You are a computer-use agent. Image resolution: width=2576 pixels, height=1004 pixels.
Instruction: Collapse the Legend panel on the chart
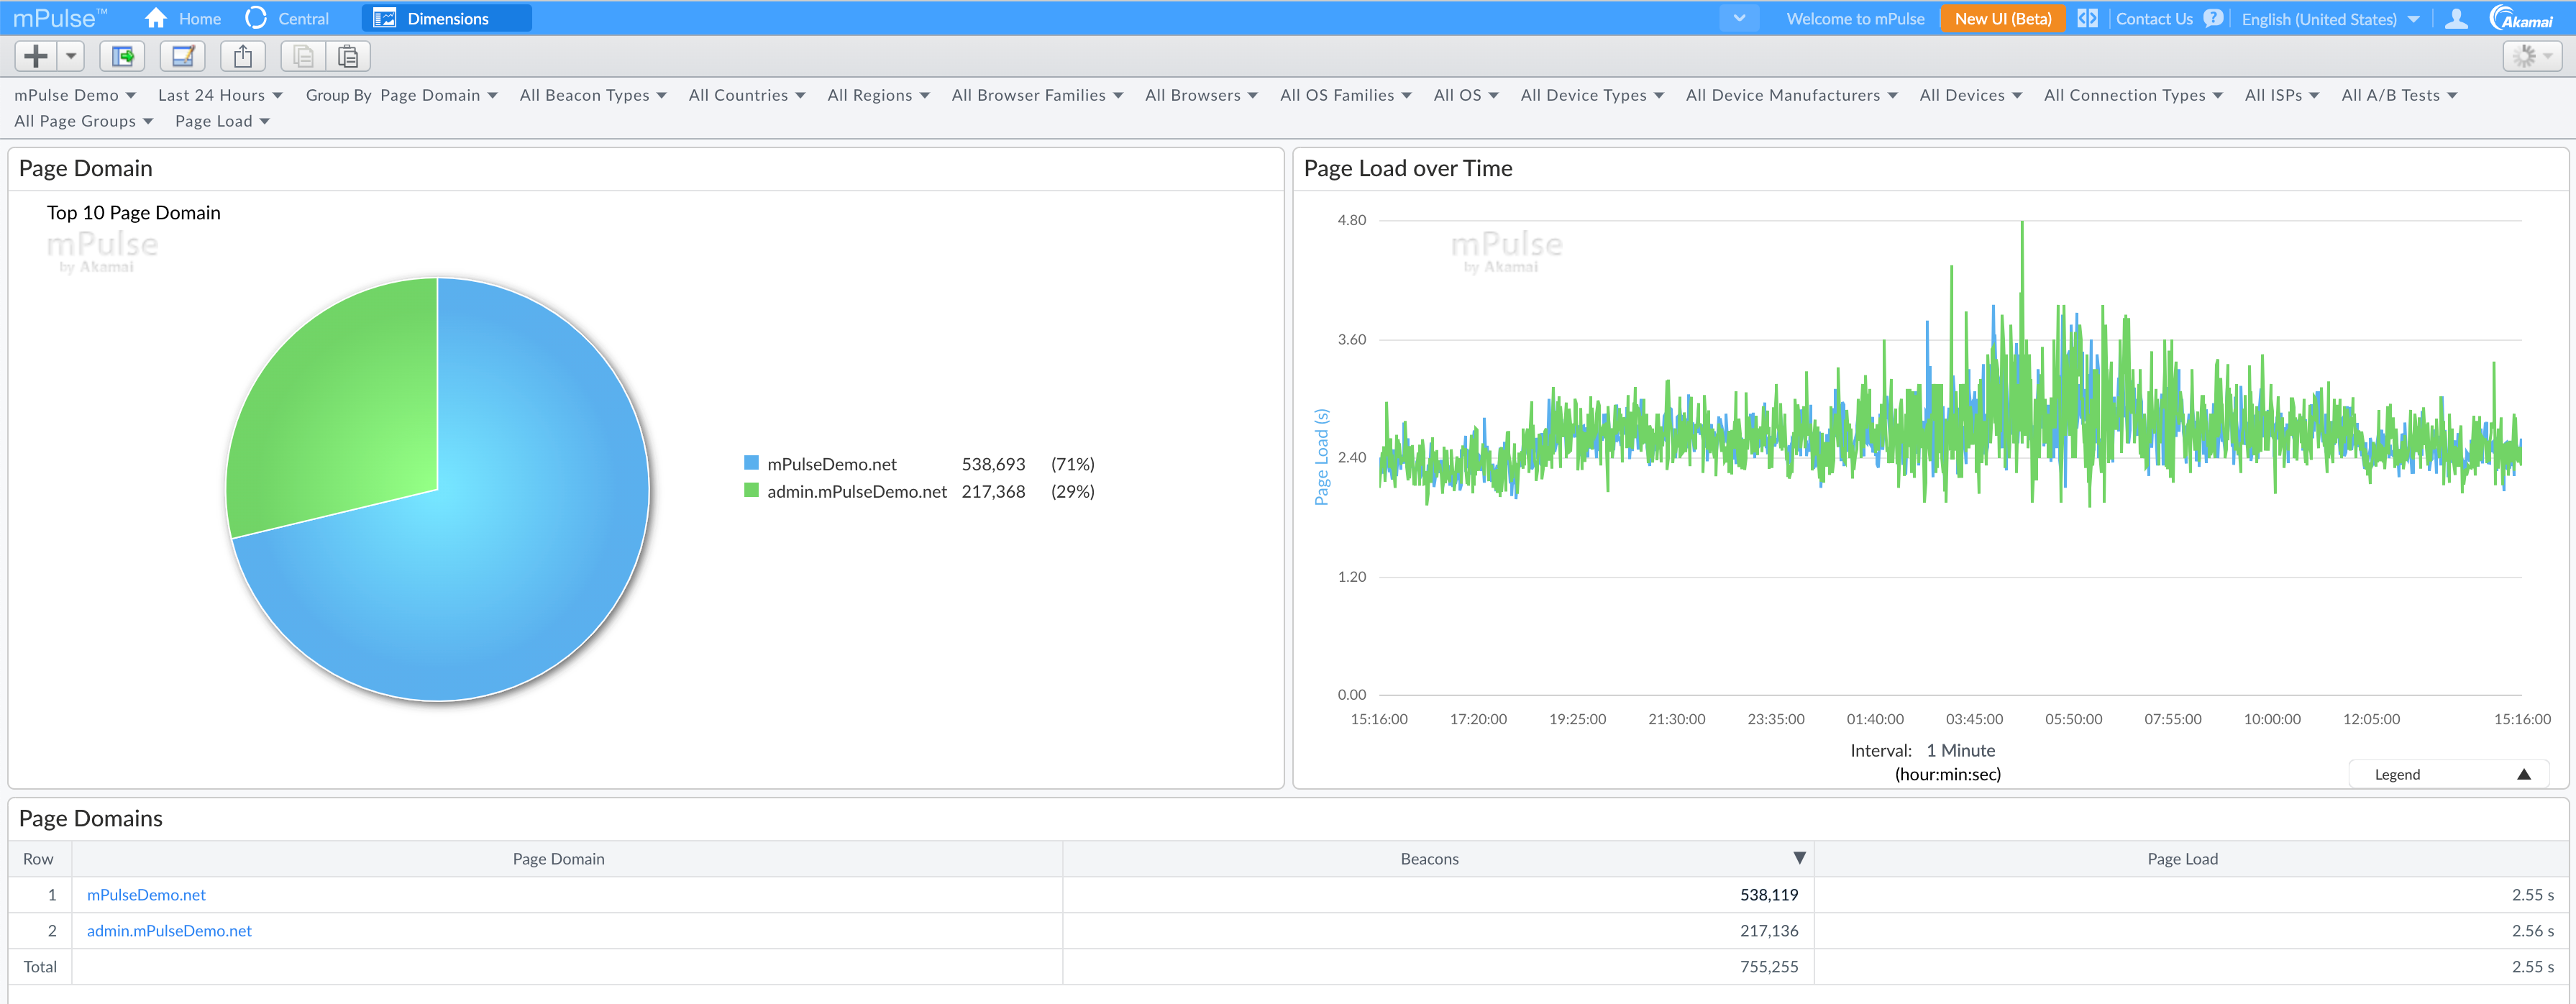tap(2525, 773)
